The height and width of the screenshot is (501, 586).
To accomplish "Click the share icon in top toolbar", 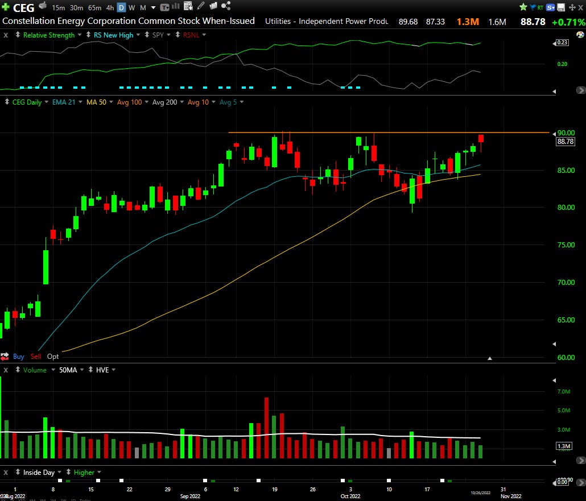I will 226,6.
